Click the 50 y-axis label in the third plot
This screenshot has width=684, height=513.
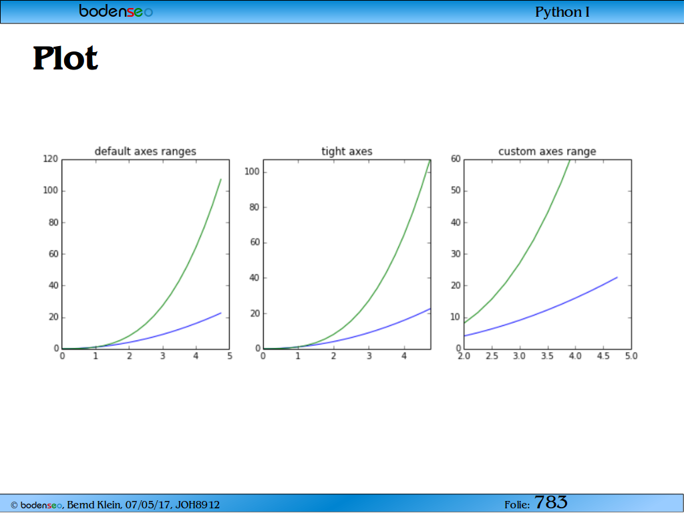pos(456,190)
